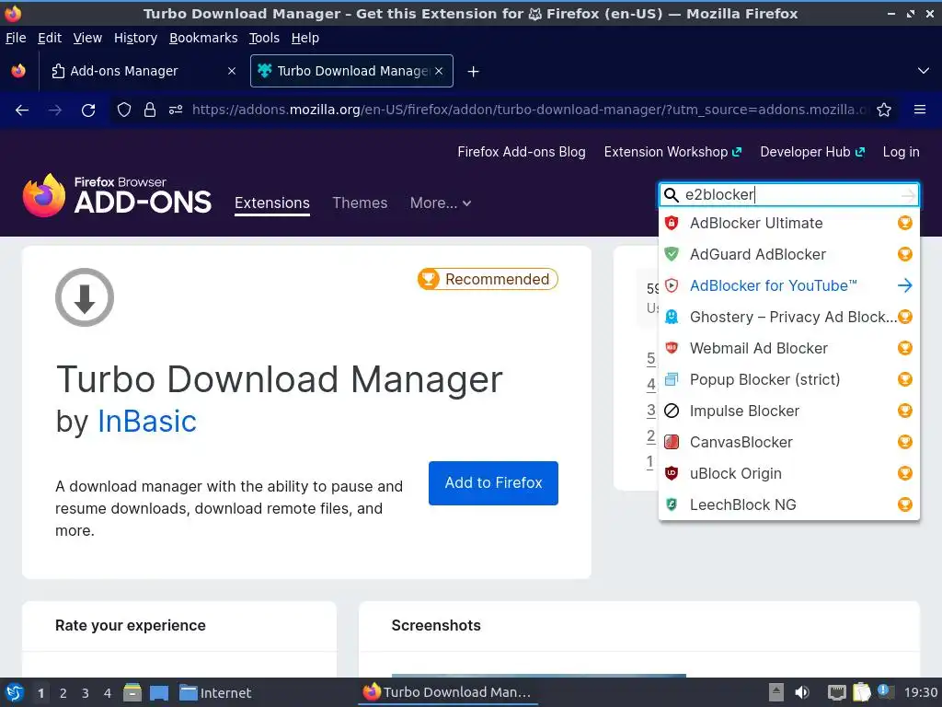Reload the current page

(x=88, y=110)
